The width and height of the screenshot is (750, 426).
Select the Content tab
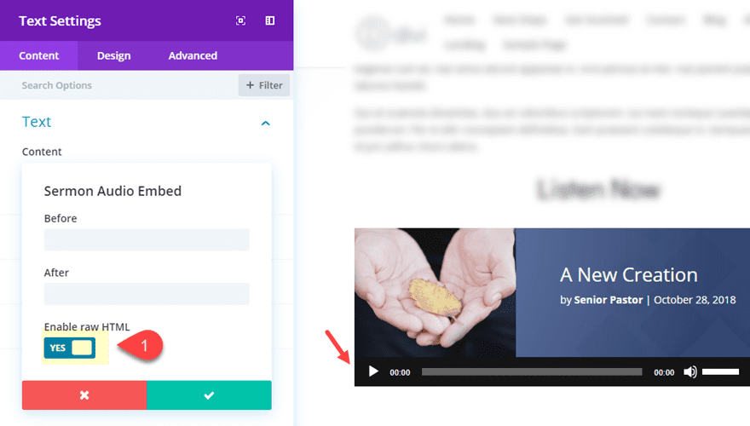[x=38, y=55]
